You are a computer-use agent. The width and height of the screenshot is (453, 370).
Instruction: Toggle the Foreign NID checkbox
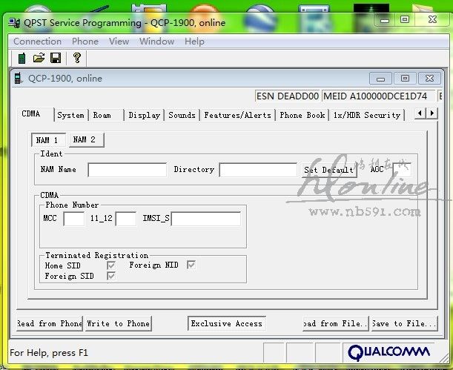click(x=191, y=265)
